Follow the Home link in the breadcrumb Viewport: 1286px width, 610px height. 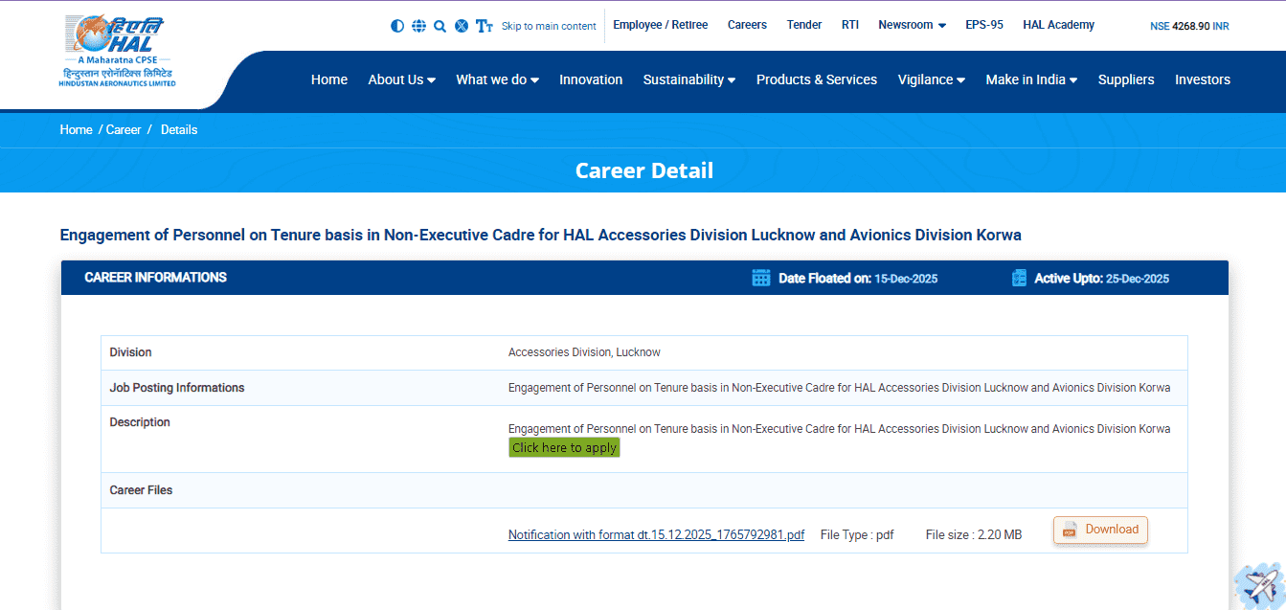(x=76, y=129)
